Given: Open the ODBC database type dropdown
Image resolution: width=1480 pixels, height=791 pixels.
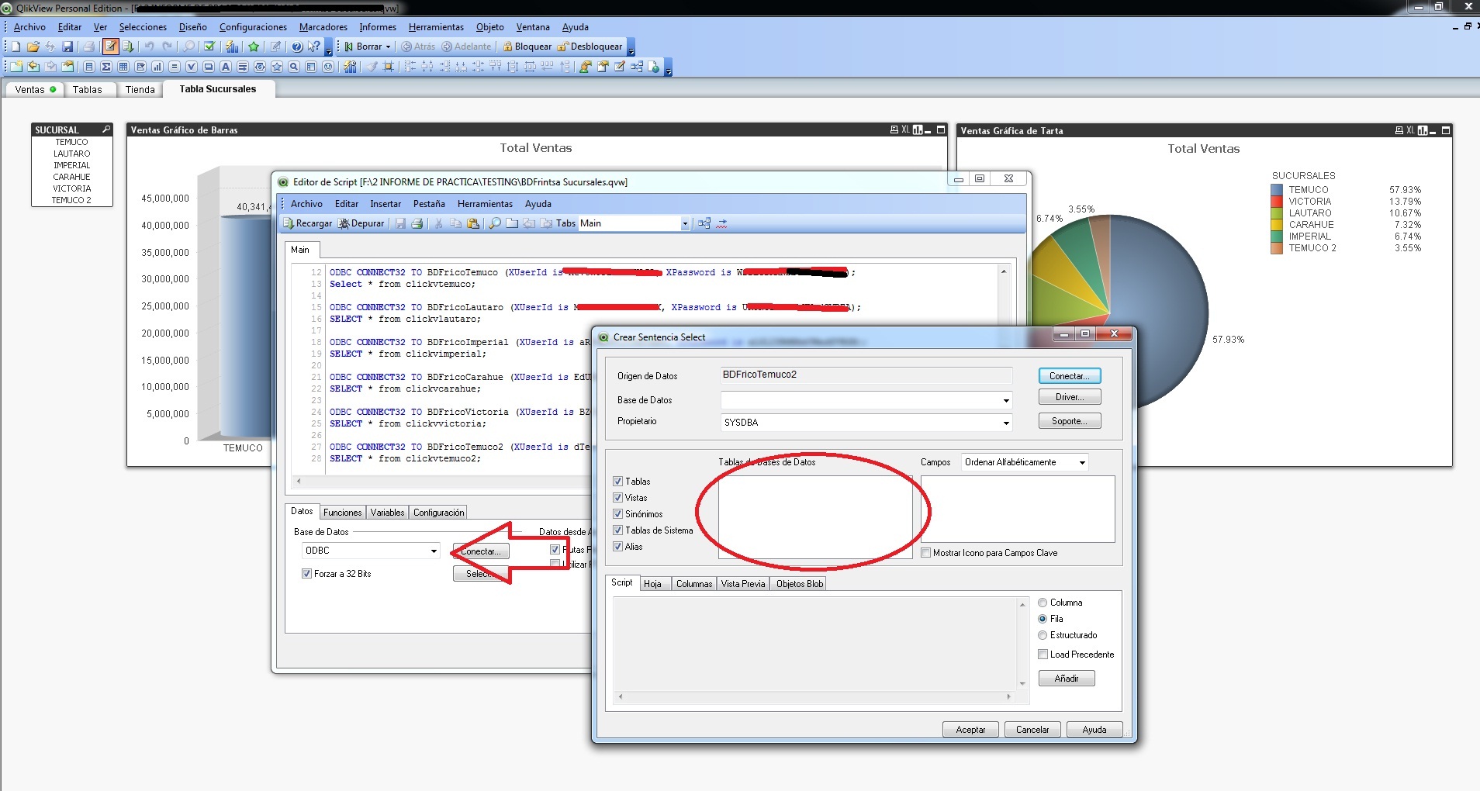Looking at the screenshot, I should pos(434,551).
